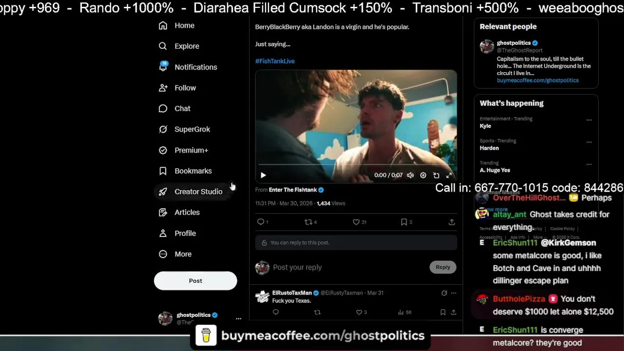The width and height of the screenshot is (624, 351).
Task: Click the Creator Studio rocket icon
Action: pyautogui.click(x=163, y=192)
